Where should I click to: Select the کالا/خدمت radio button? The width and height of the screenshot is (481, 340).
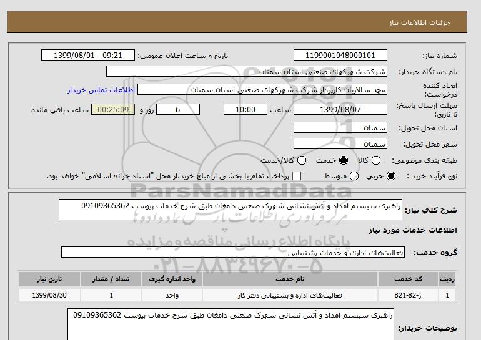[x=302, y=160]
